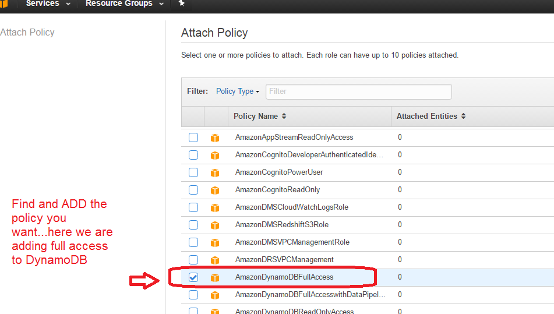Click the AWS cube logo in top-left corner
This screenshot has height=314, width=554.
pos(4,4)
